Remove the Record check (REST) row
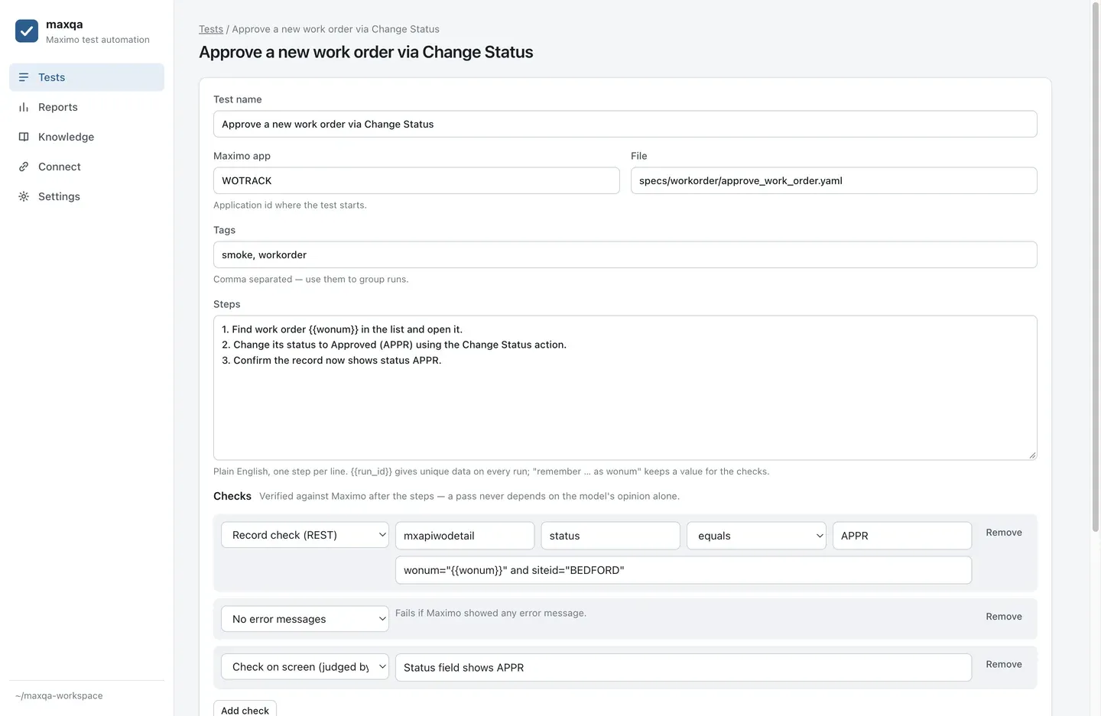The width and height of the screenshot is (1101, 716). tap(1004, 533)
